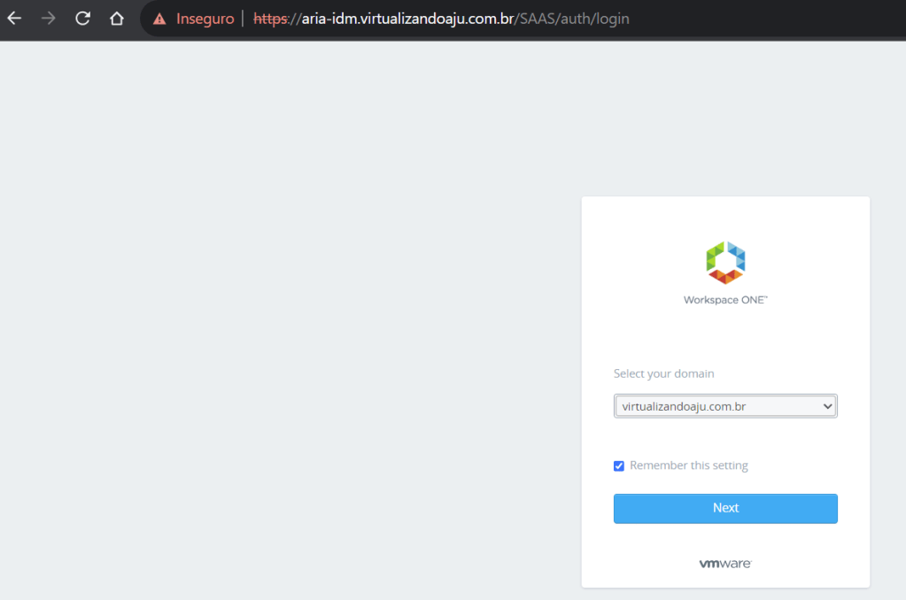
Task: Click the Select your domain label
Action: pos(663,373)
